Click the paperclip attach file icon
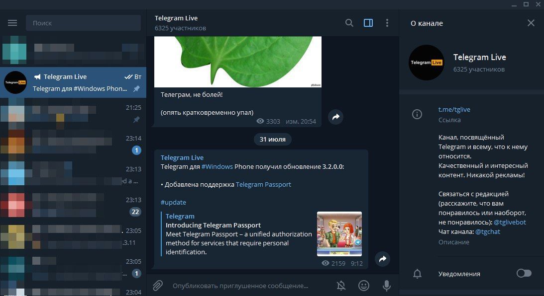The height and width of the screenshot is (296, 544). (158, 286)
